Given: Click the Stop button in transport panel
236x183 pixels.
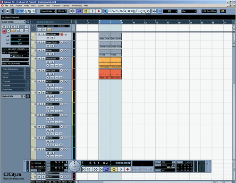Looking at the screenshot, I should (114, 169).
